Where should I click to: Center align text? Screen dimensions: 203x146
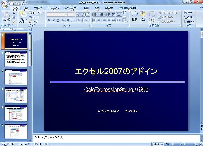(x=99, y=20)
